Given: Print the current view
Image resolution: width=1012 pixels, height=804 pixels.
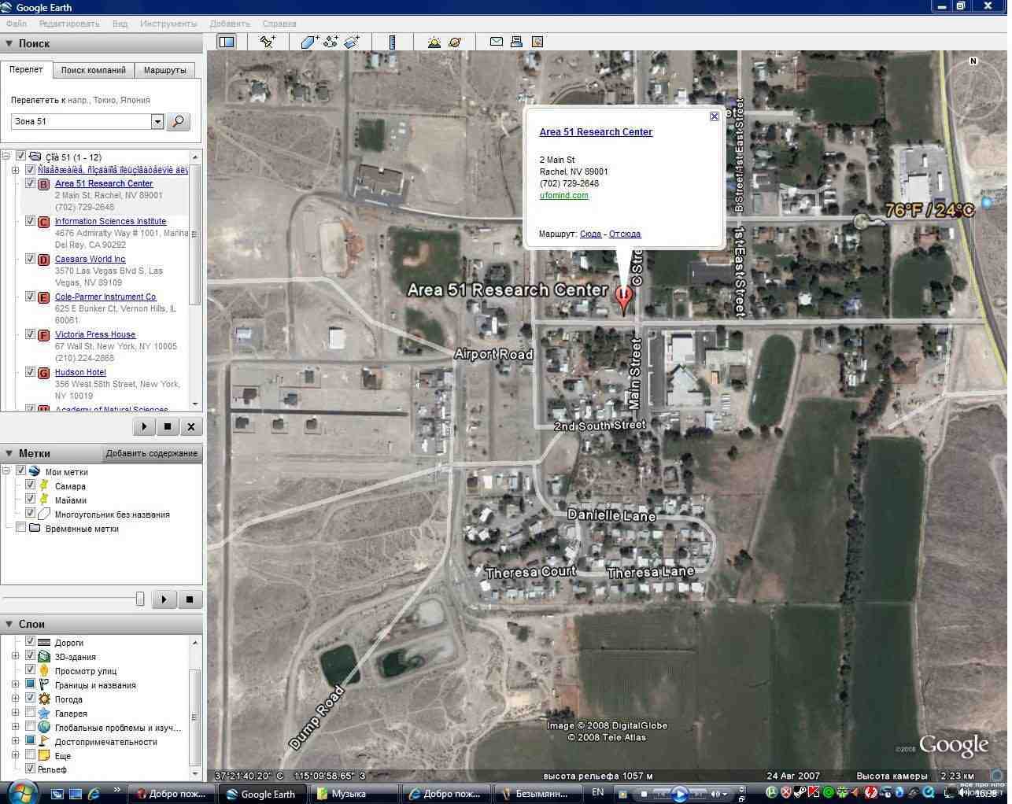Looking at the screenshot, I should click(x=516, y=42).
